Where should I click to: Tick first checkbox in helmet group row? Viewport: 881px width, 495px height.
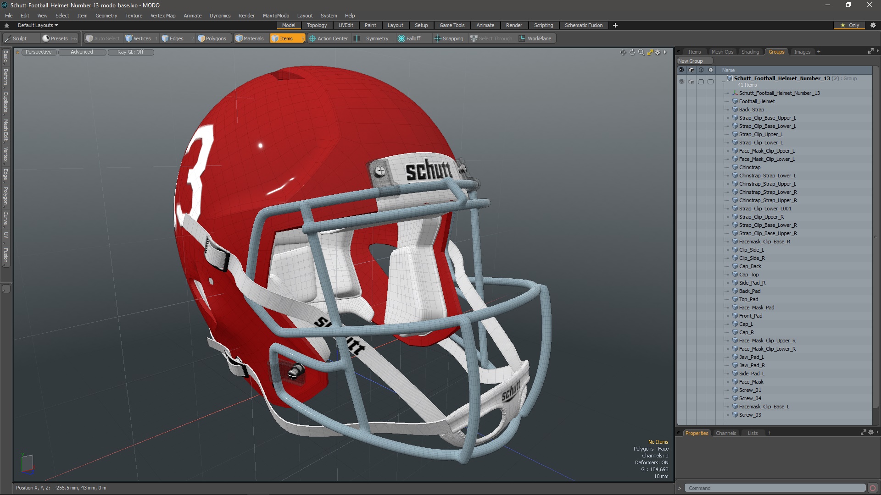701,82
